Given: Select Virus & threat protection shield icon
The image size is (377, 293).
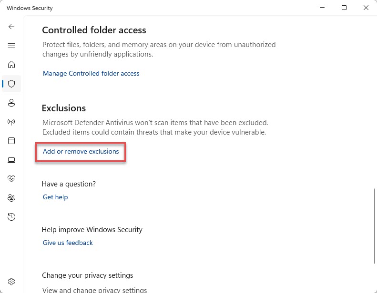Looking at the screenshot, I should point(11,84).
